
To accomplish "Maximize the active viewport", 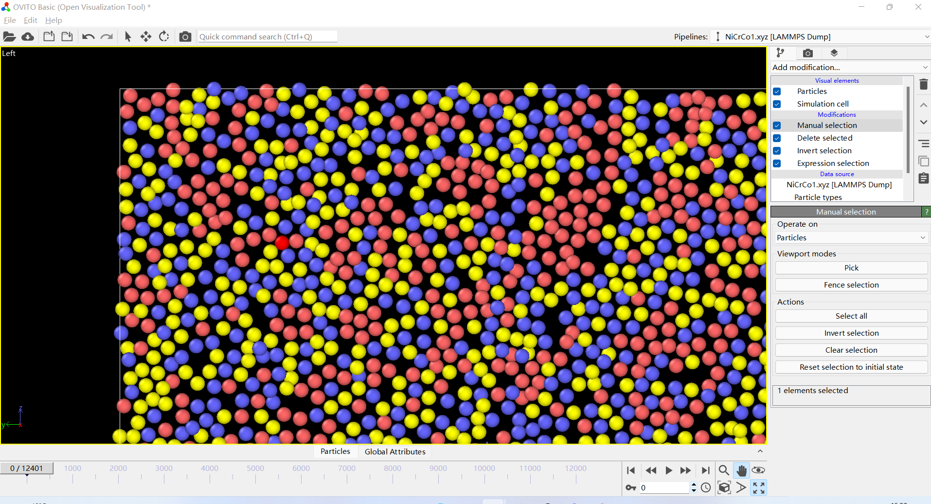I will 758,487.
